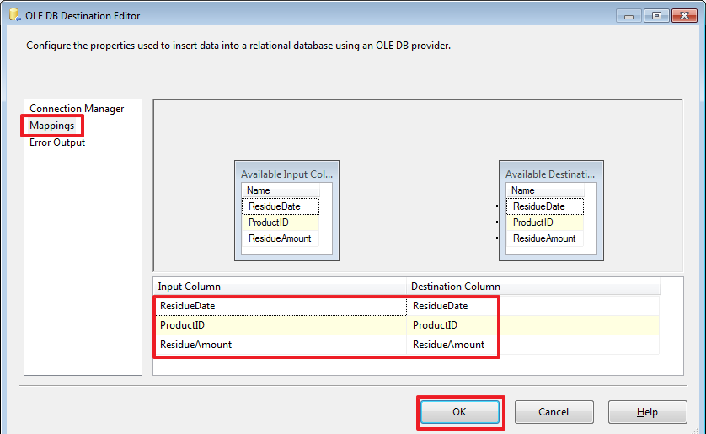Click ResidueDate cell under Destination Column
The width and height of the screenshot is (706, 434).
[x=533, y=306]
